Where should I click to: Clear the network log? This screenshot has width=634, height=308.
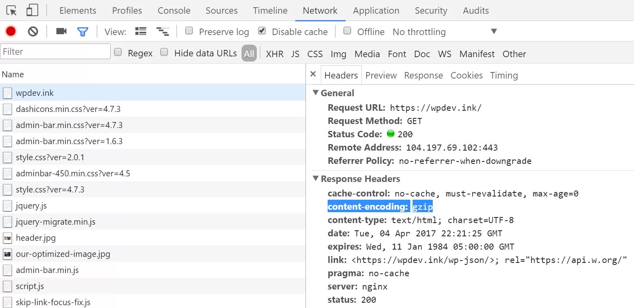[33, 31]
